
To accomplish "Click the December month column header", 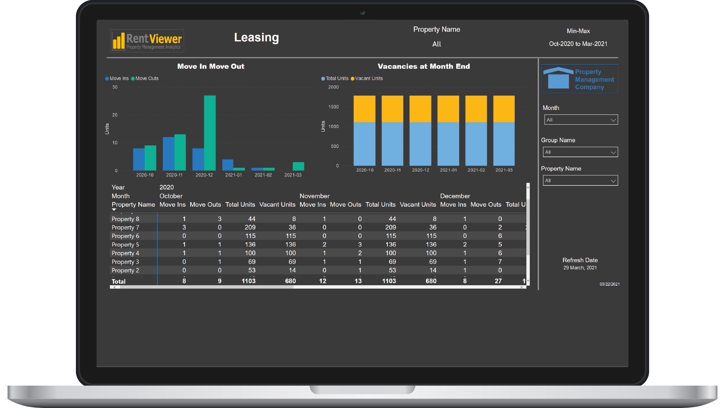I will (455, 196).
